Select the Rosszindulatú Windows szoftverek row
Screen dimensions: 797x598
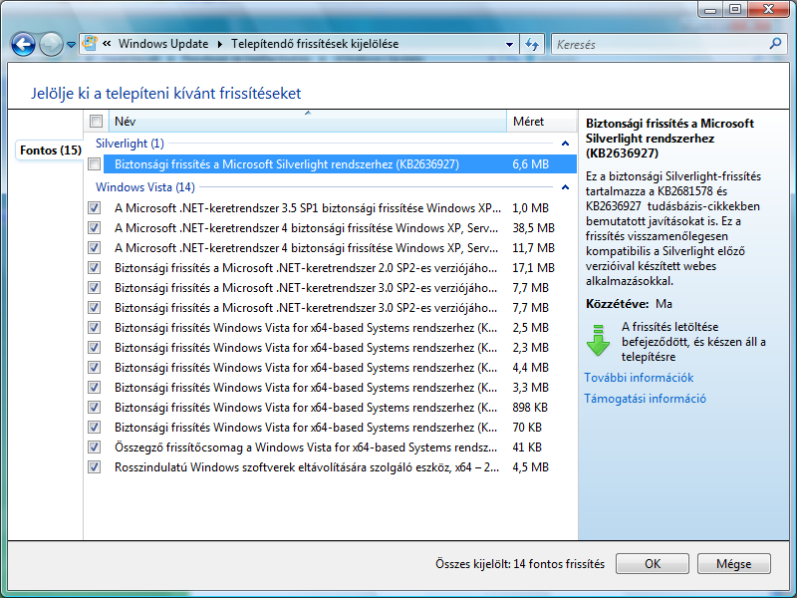click(x=340, y=466)
